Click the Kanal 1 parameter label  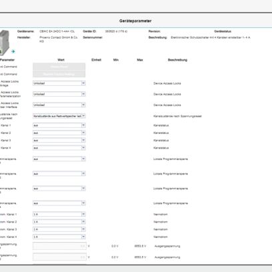pyautogui.click(x=5, y=125)
